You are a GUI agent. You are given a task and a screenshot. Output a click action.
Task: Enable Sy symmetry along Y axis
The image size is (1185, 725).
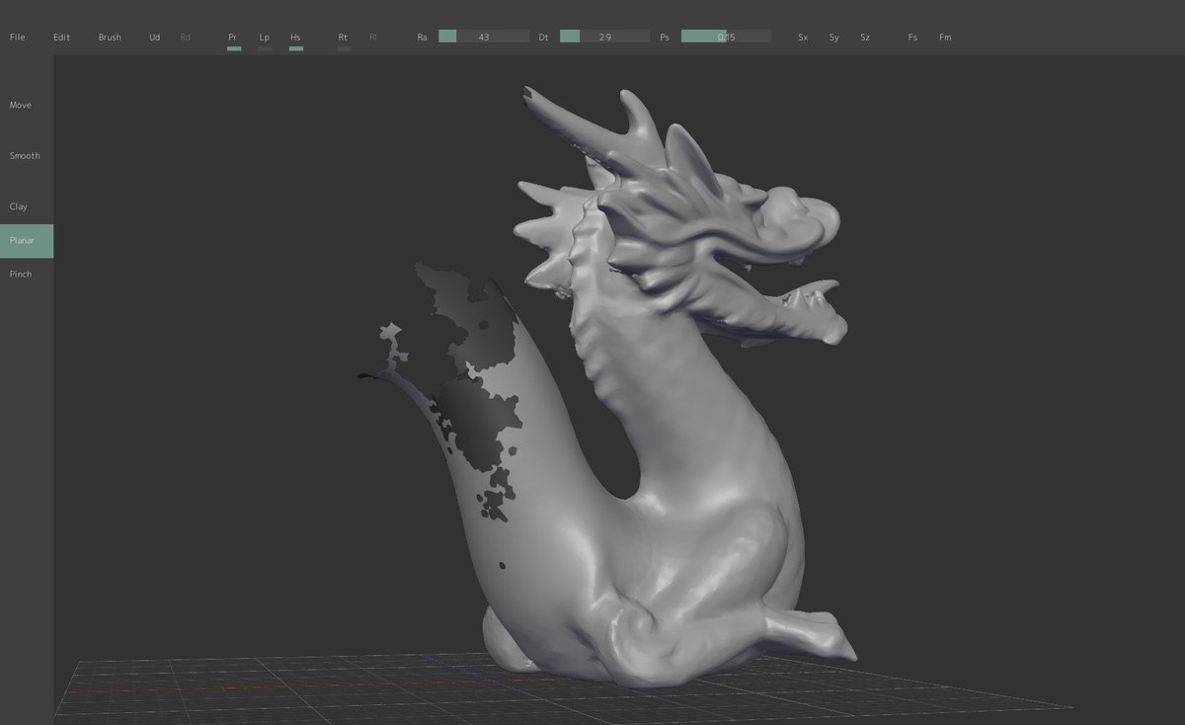tap(833, 37)
